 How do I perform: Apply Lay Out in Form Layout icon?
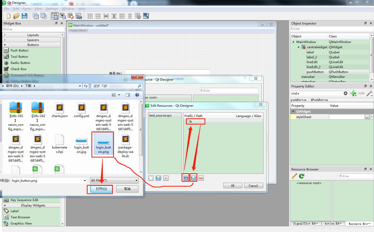(x=130, y=16)
